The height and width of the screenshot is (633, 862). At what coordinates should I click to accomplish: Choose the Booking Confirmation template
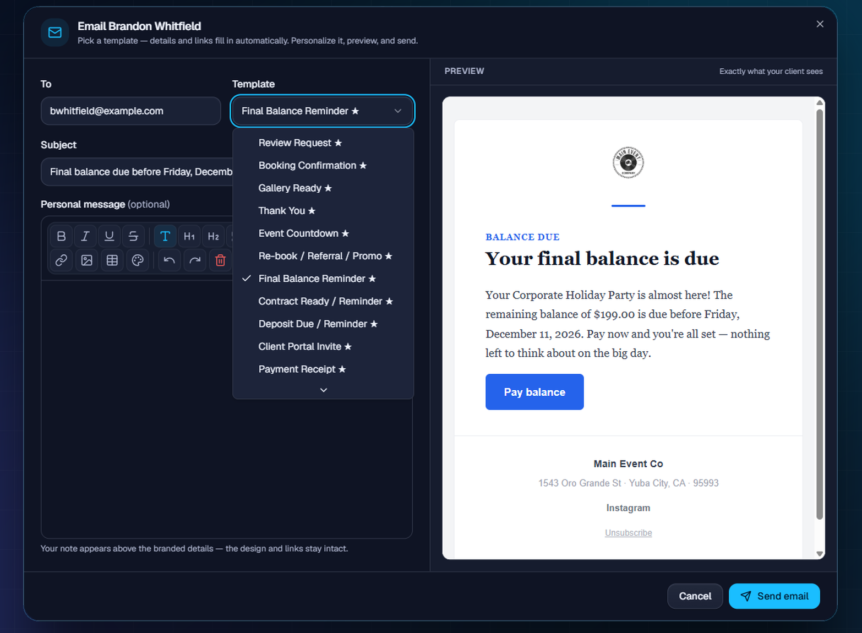(323, 165)
